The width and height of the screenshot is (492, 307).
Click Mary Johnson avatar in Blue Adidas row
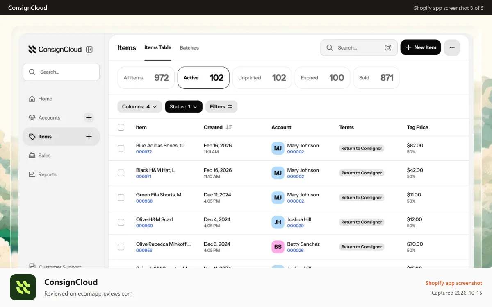[x=278, y=148]
